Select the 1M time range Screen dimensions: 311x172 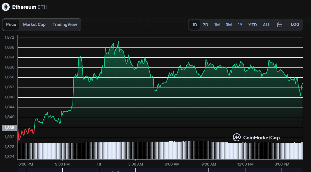tap(217, 24)
